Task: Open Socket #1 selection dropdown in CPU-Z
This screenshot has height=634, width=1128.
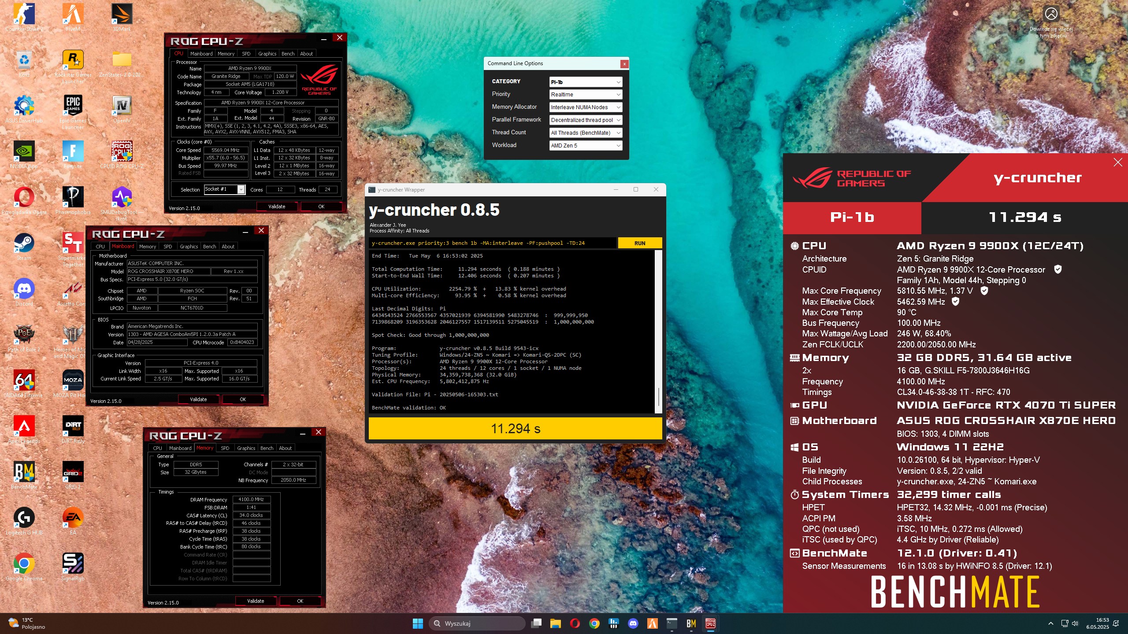Action: (224, 189)
